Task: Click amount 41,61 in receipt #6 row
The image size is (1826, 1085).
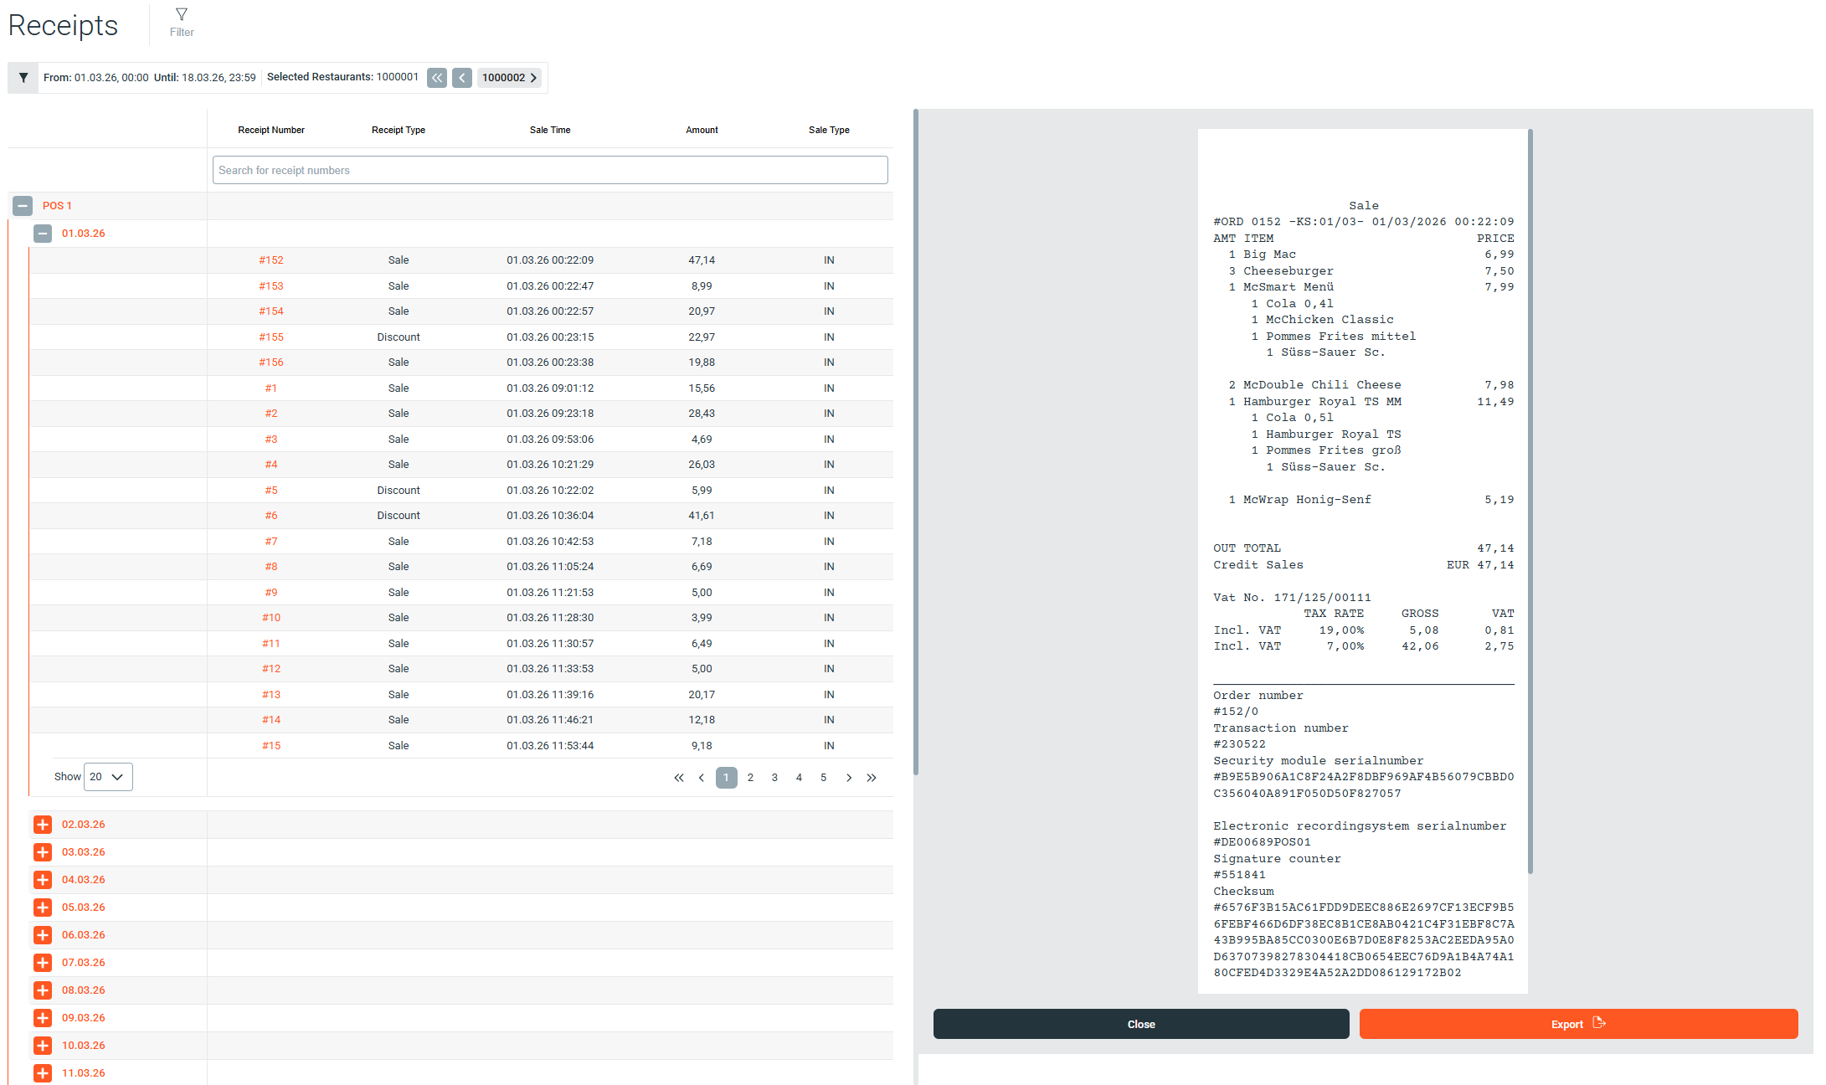Action: 702,516
